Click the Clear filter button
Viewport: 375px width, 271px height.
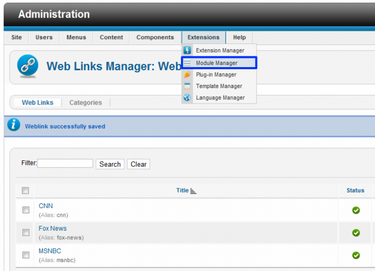(138, 164)
